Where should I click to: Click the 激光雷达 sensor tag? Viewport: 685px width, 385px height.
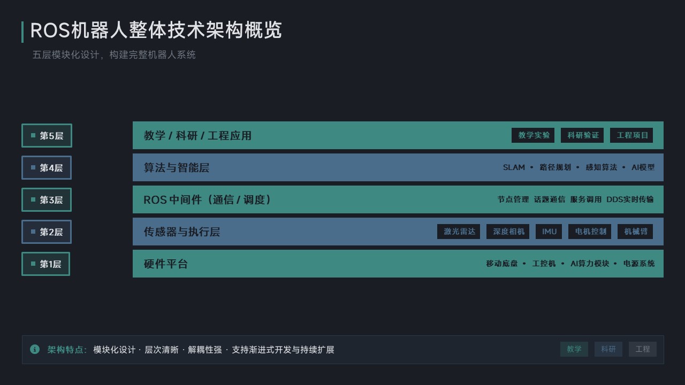coord(459,232)
